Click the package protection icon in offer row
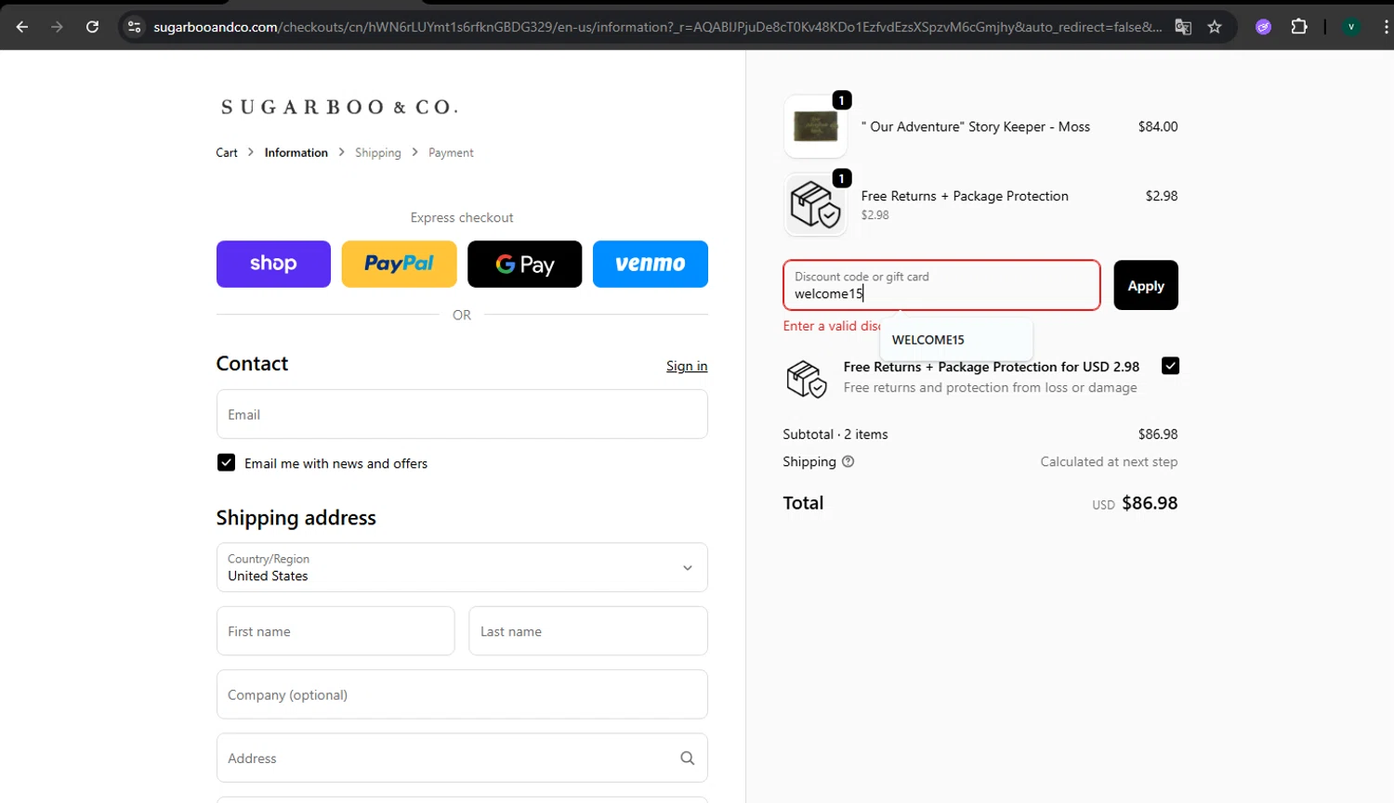Screen dimensions: 1394x803 coord(806,379)
